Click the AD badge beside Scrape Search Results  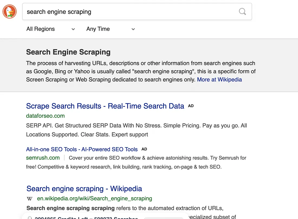point(191,106)
